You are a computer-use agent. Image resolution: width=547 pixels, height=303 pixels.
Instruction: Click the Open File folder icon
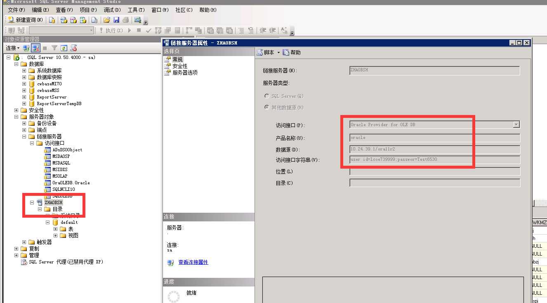tap(107, 20)
